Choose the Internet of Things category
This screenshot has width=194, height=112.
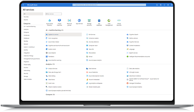pyautogui.click(x=28, y=56)
